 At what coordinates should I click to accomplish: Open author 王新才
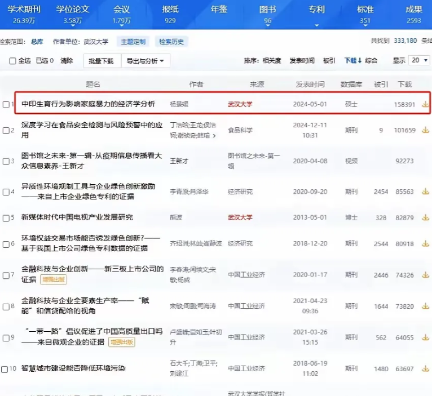coord(179,161)
